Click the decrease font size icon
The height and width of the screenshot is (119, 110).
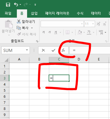pos(104,24)
